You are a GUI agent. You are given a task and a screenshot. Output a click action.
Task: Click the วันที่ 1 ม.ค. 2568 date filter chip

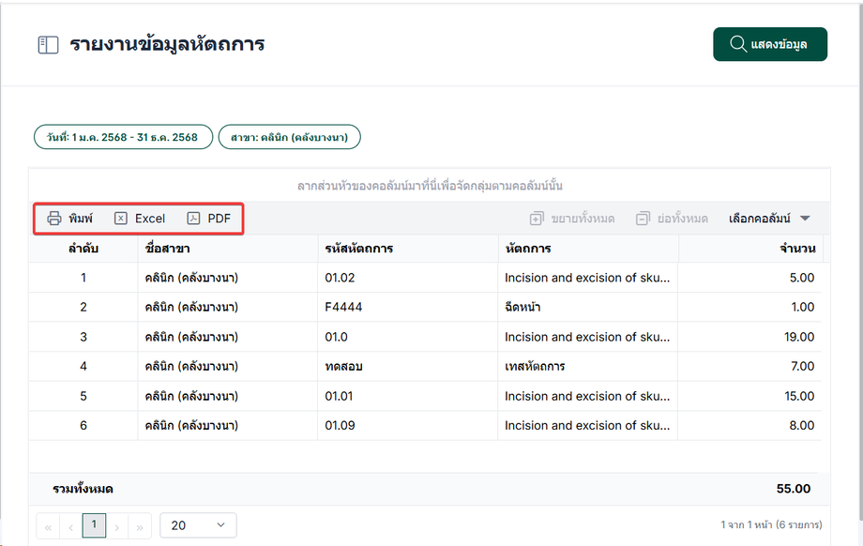pyautogui.click(x=123, y=137)
